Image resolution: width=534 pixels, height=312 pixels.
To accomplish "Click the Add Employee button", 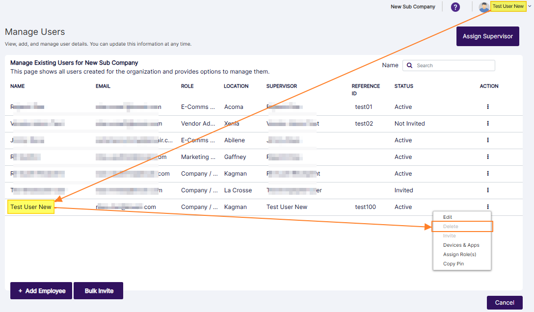I will pos(41,291).
